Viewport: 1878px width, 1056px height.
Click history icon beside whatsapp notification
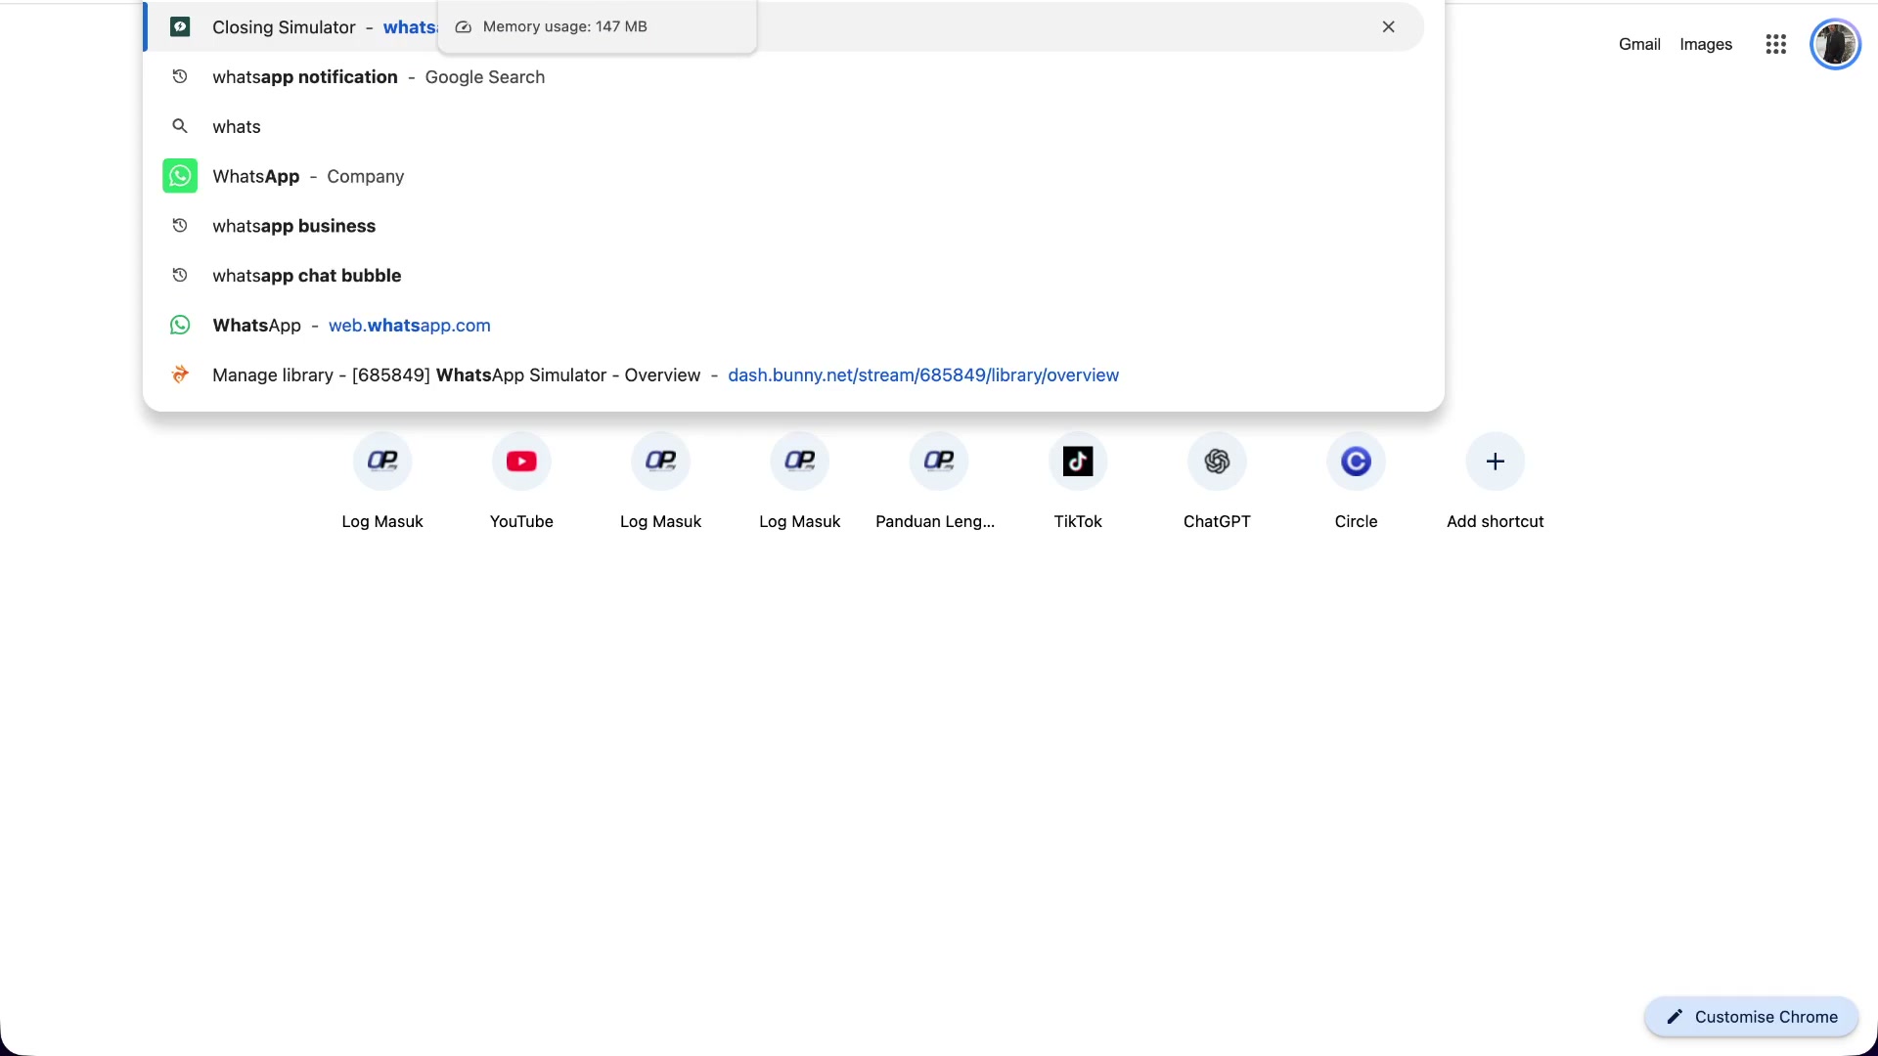coord(180,76)
